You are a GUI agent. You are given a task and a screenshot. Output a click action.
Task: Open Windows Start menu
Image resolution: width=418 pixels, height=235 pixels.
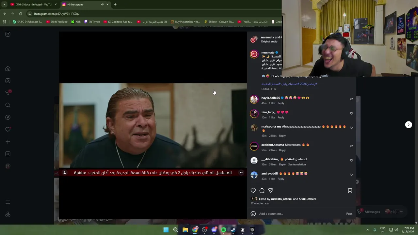166,230
